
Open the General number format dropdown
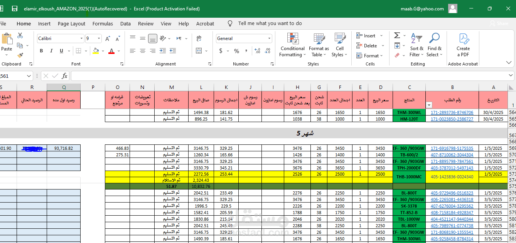pos(270,39)
